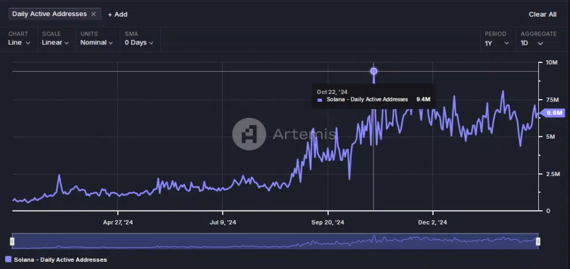Viewport: 570px width, 269px height.
Task: Click the left range slider handle
Action: (x=12, y=241)
